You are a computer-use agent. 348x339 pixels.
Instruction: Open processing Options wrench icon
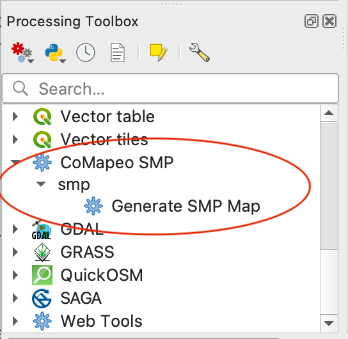pyautogui.click(x=200, y=52)
